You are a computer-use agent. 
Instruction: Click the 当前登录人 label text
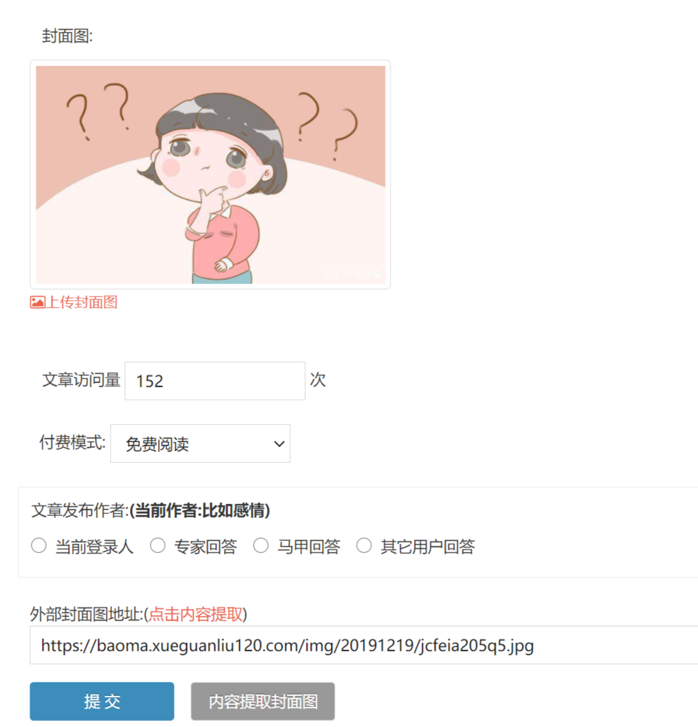pyautogui.click(x=94, y=547)
